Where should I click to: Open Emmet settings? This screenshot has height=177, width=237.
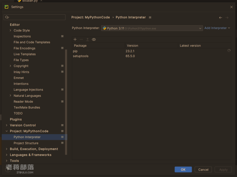[19, 78]
